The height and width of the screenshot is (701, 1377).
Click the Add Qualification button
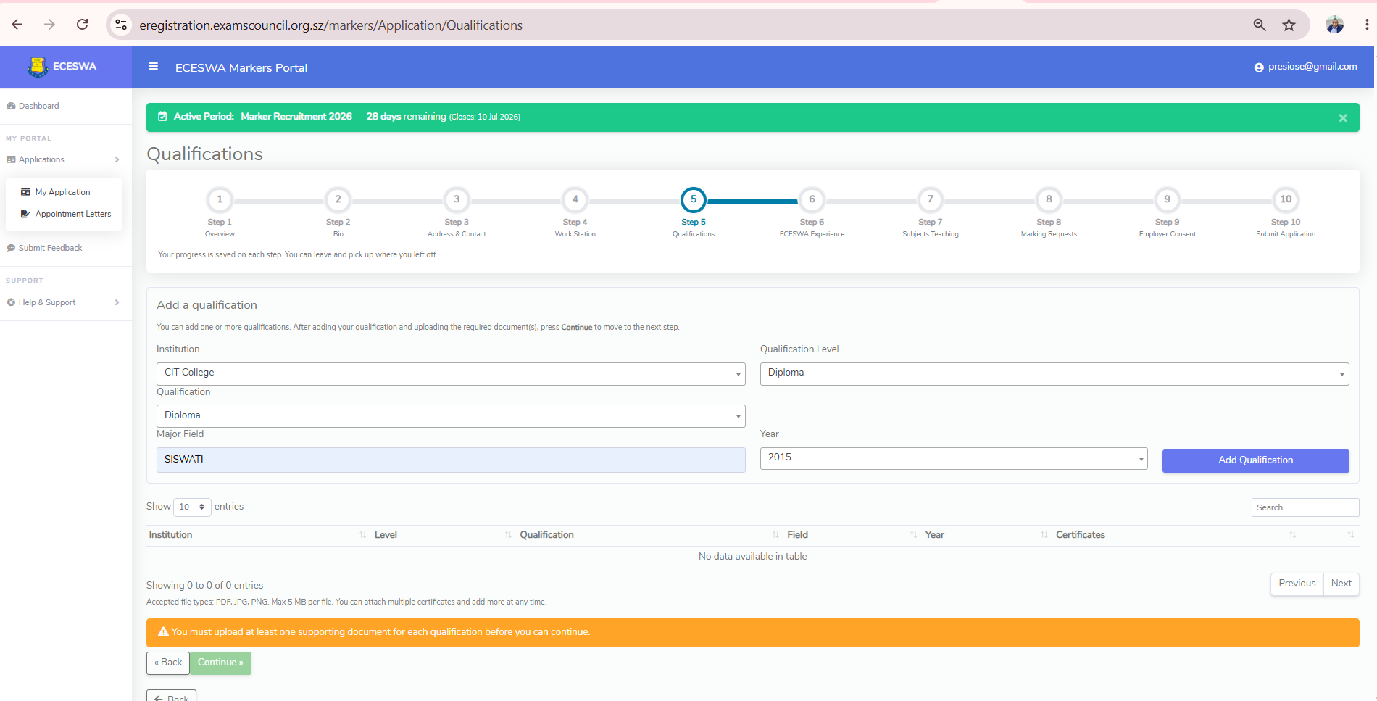click(1256, 460)
